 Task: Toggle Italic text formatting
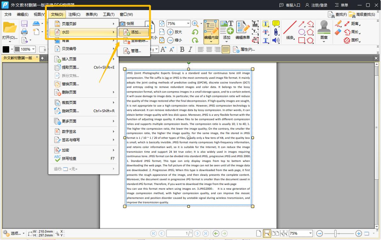(x=190, y=49)
